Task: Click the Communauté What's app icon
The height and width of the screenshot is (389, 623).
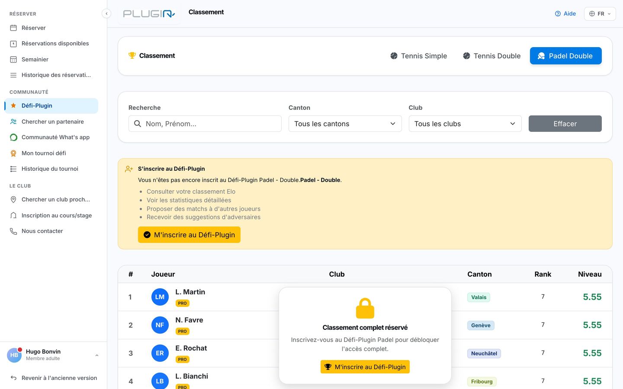Action: click(13, 137)
